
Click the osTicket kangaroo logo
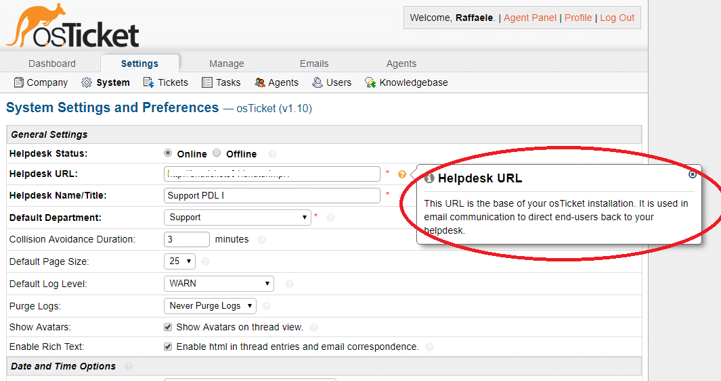[72, 26]
